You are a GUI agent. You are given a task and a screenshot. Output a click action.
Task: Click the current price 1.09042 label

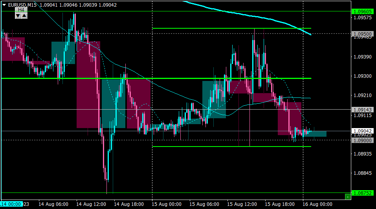pos(363,131)
